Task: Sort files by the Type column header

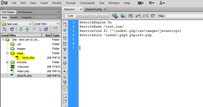Action: pos(56,35)
